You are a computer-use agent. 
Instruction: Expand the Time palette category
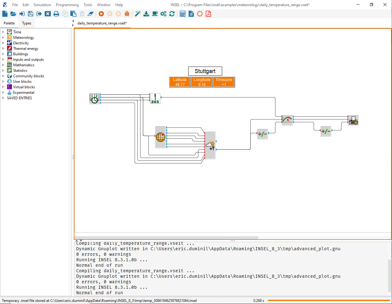coord(3,32)
